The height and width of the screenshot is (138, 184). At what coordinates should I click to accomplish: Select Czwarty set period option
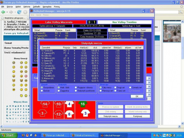130,88
